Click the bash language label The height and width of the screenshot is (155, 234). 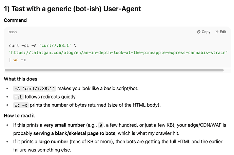13,32
